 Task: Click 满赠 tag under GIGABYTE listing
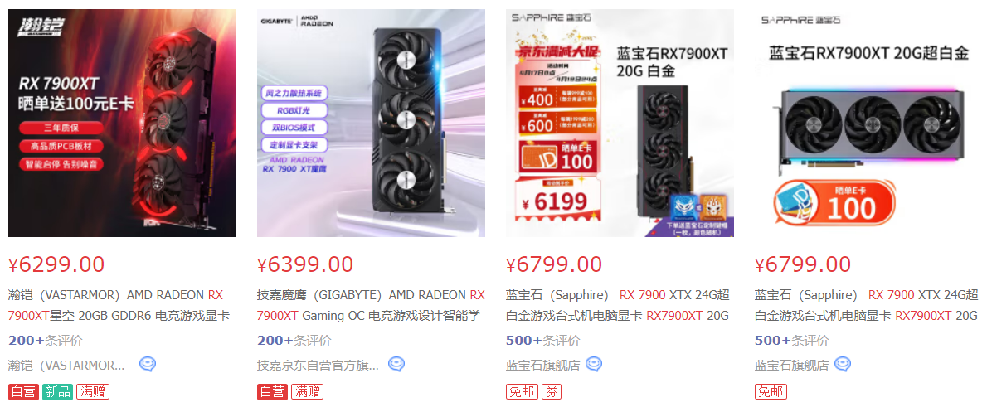pyautogui.click(x=307, y=392)
